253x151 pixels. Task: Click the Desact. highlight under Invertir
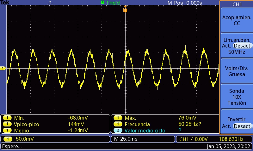pos(243,126)
